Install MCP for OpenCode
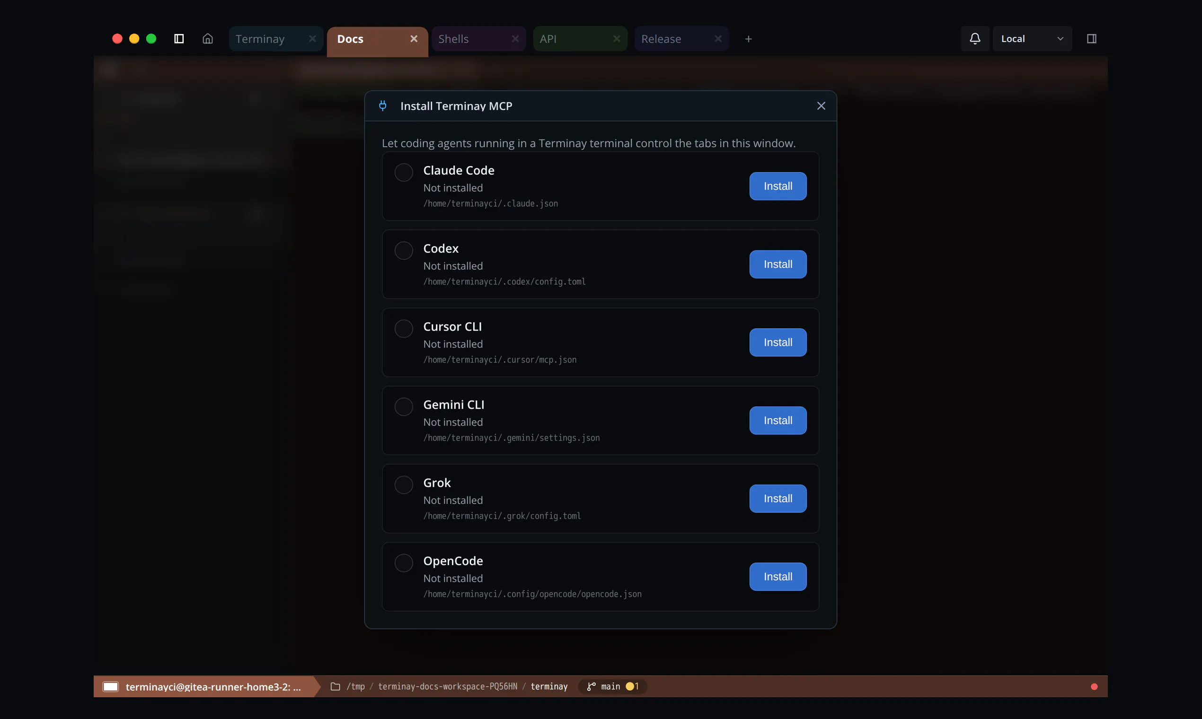The width and height of the screenshot is (1202, 719). 778,577
